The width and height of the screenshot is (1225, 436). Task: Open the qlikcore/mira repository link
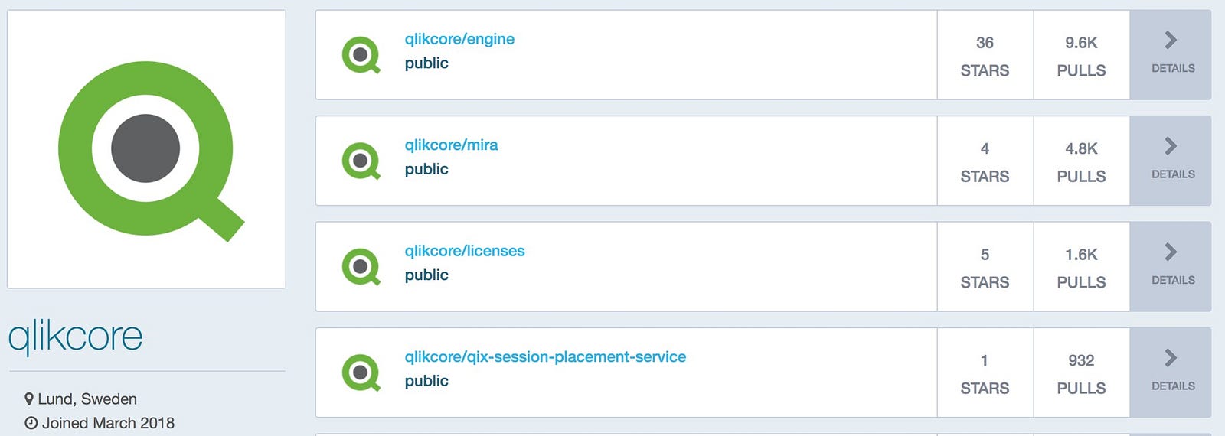coord(451,145)
